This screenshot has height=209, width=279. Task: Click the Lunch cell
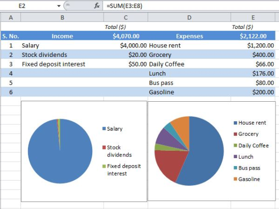point(189,73)
